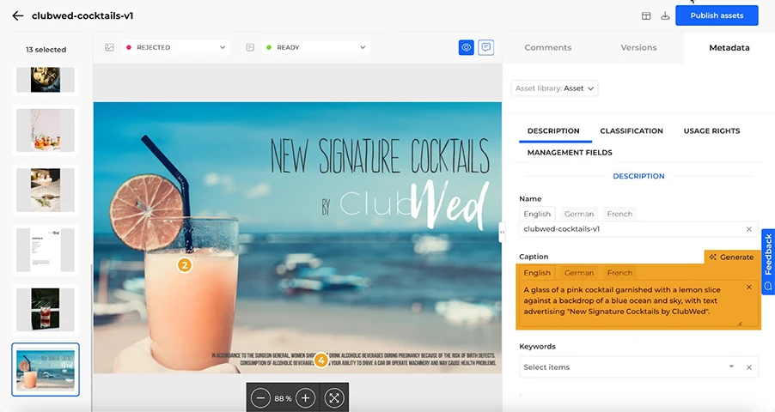Go back using the arrow beside clubwed-cocktails-v1
775x412 pixels.
click(18, 15)
